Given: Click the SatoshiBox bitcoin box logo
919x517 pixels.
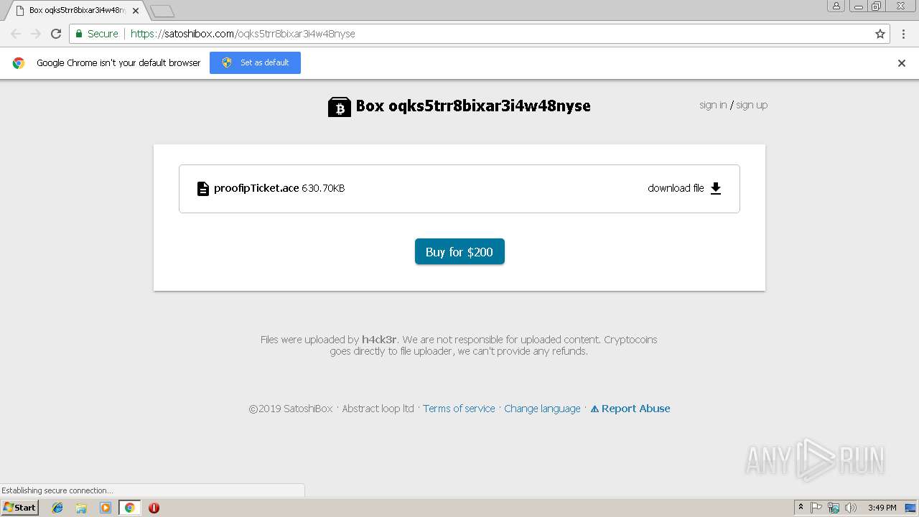Looking at the screenshot, I should click(x=340, y=106).
